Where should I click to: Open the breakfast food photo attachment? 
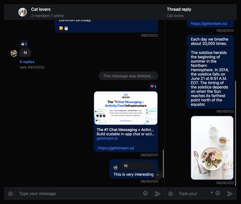point(212,148)
